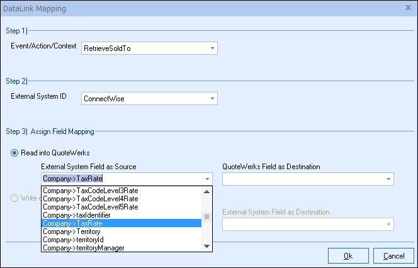Choose Company->TaxCodeLevel4Rate from the list

[x=90, y=199]
